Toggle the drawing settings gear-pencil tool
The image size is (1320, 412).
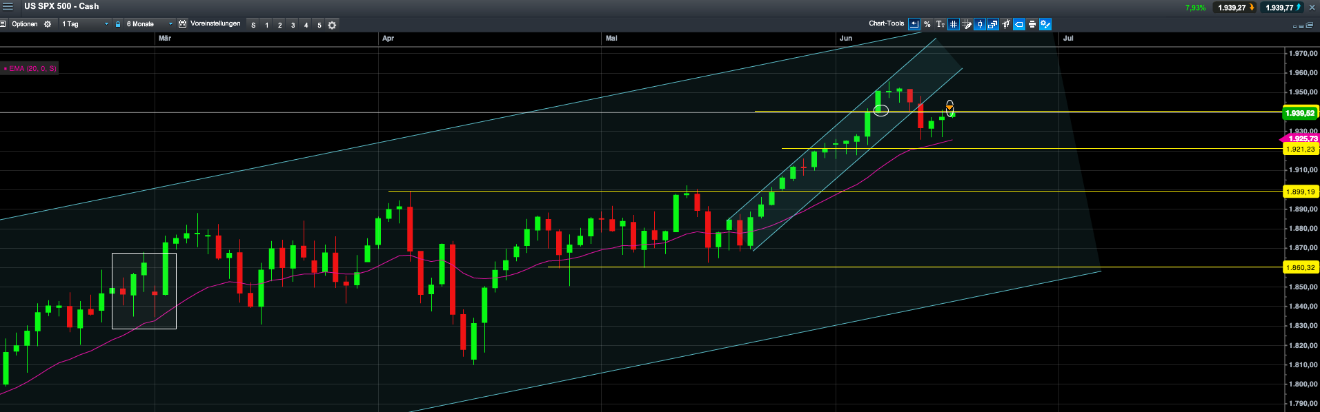(x=1045, y=24)
